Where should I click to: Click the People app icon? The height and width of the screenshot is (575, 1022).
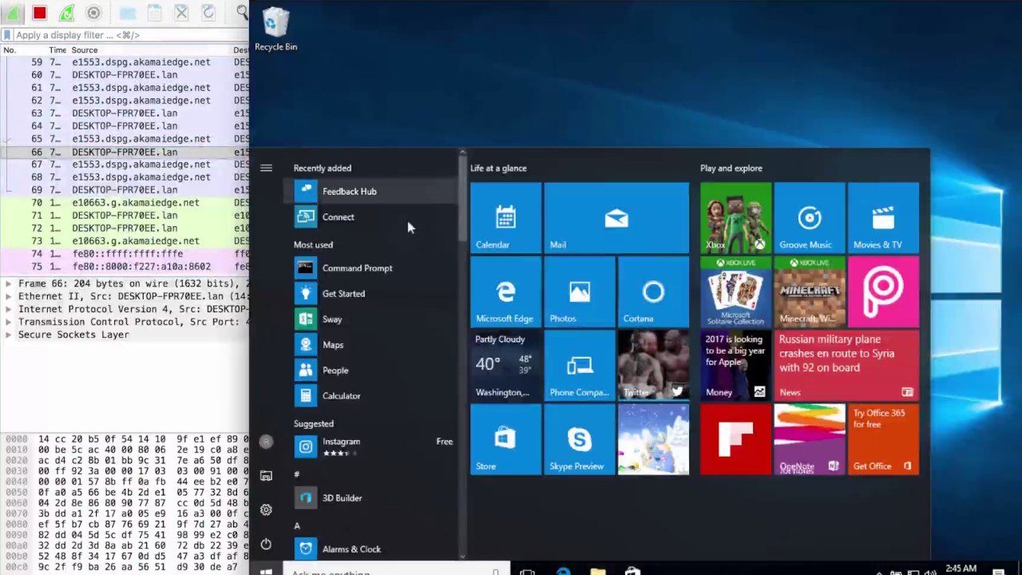pos(305,370)
